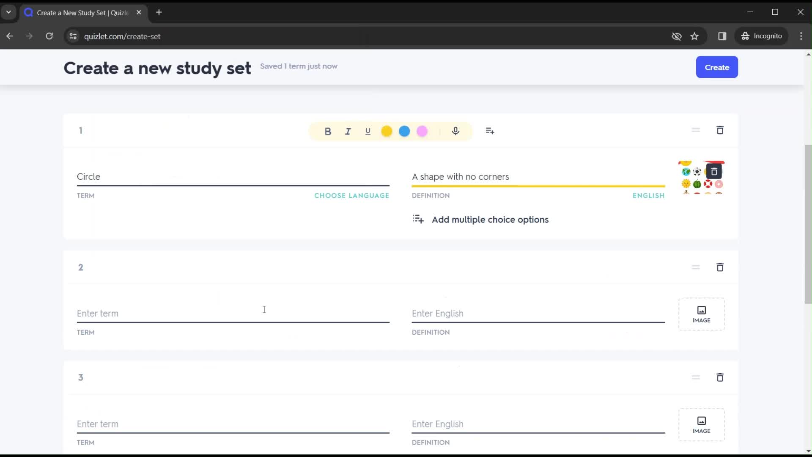Toggle bold formatting on term
The image size is (812, 457).
[x=328, y=131]
